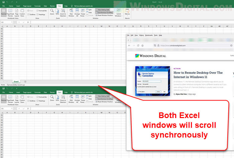Click Arrange All in top Excel ribbon
The width and height of the screenshot is (234, 158).
click(77, 13)
